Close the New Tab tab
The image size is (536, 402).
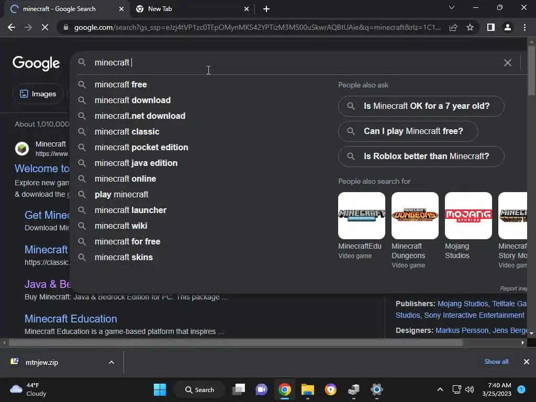coord(247,9)
